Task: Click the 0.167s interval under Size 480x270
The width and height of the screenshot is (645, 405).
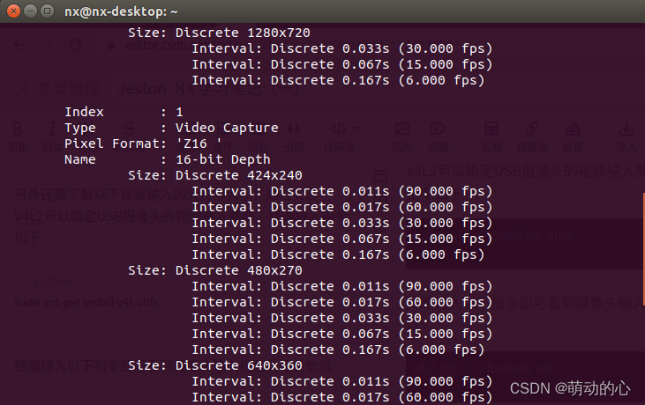Action: [x=338, y=350]
